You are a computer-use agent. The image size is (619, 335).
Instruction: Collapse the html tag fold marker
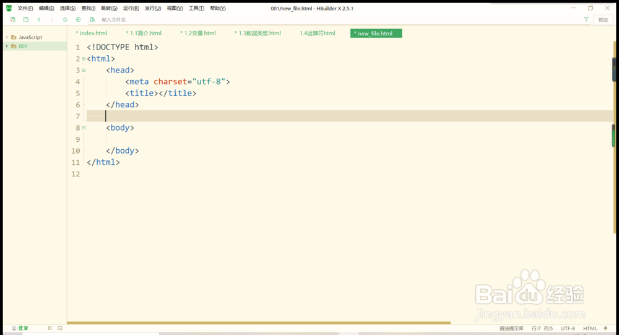[84, 59]
